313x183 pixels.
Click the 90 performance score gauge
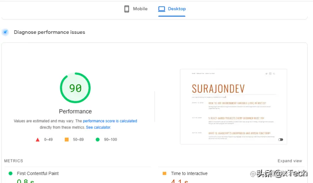point(75,88)
